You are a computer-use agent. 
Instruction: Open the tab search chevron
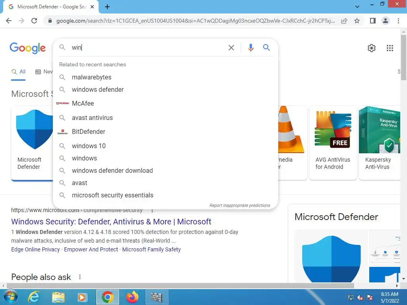(357, 7)
